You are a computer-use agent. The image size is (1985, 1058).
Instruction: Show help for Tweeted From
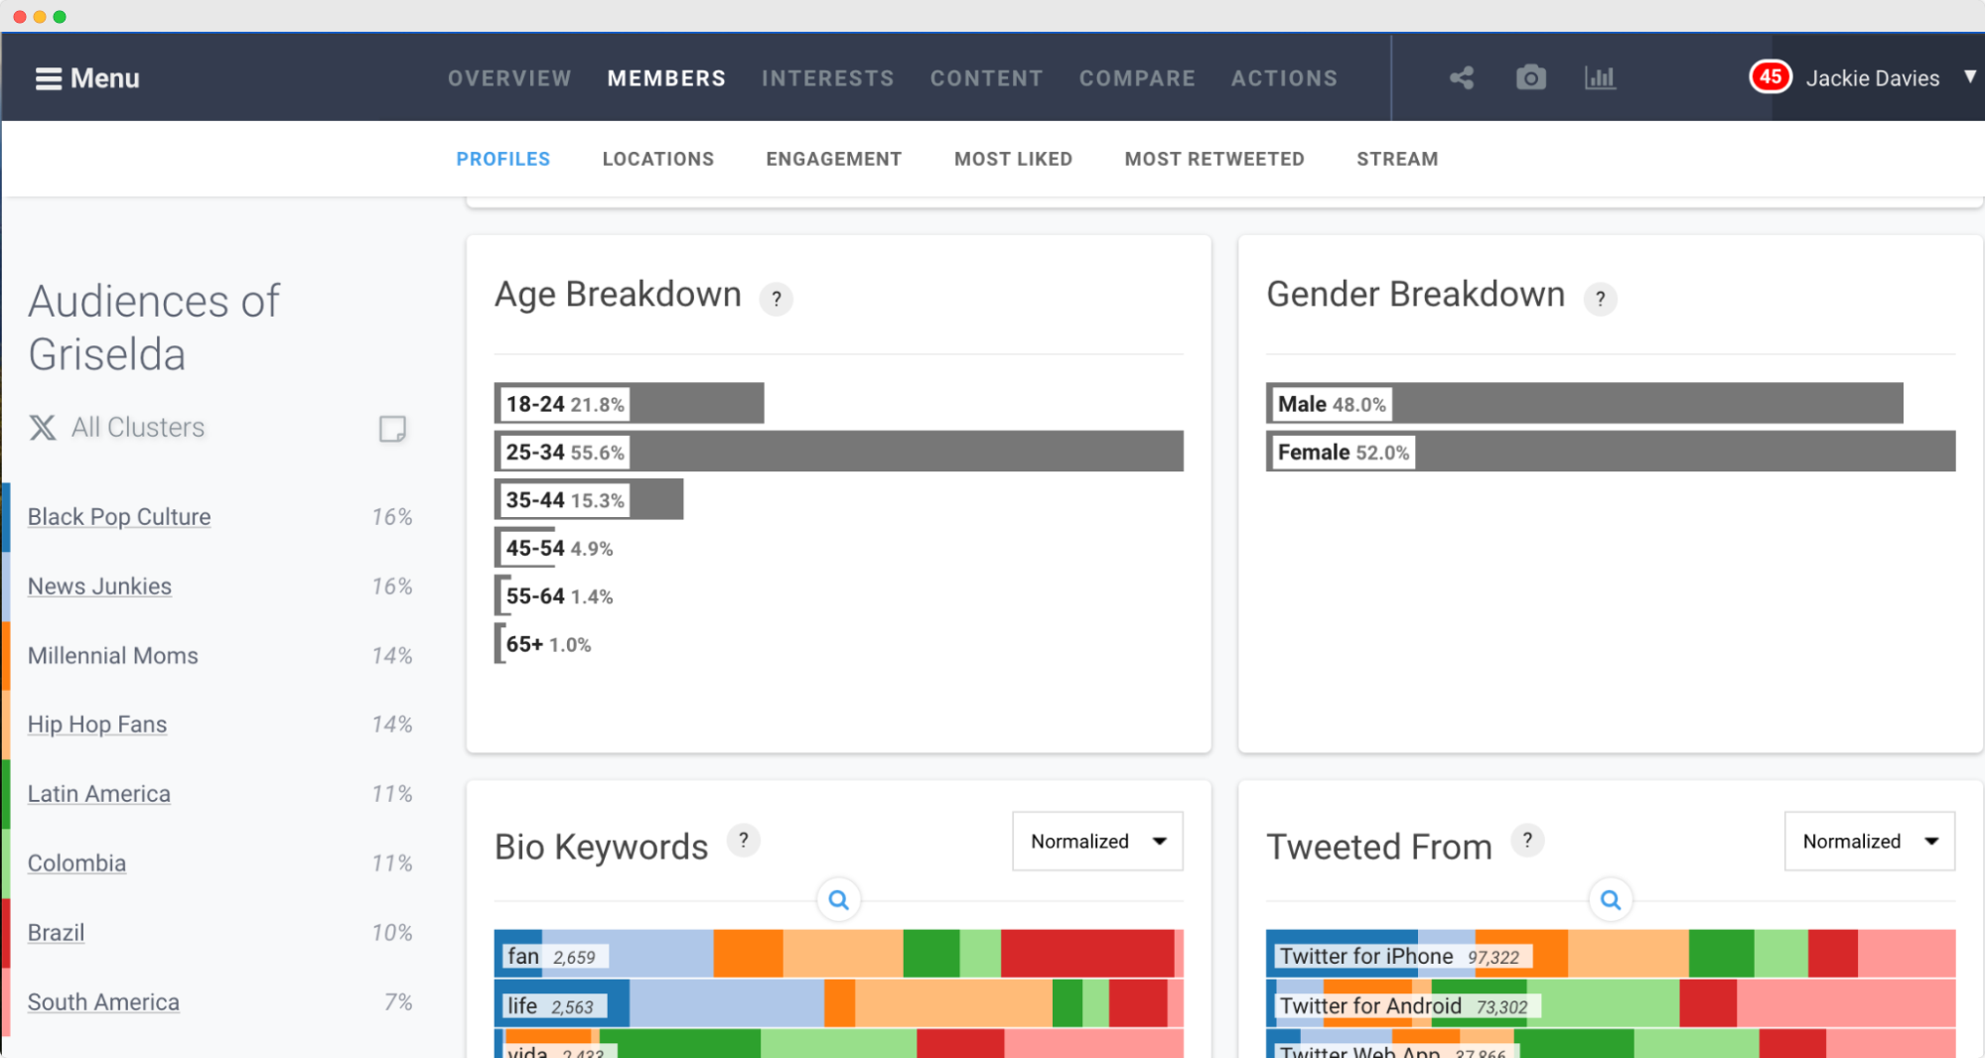tap(1527, 841)
